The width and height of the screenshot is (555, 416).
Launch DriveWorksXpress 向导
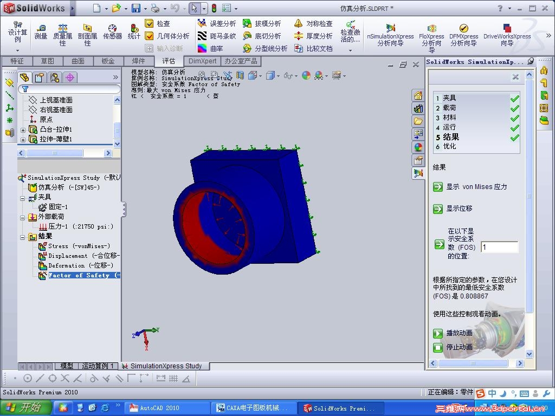507,35
